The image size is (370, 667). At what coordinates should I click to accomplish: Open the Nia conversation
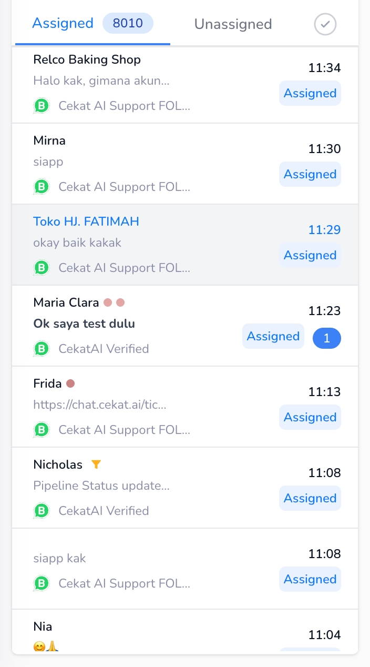point(43,626)
